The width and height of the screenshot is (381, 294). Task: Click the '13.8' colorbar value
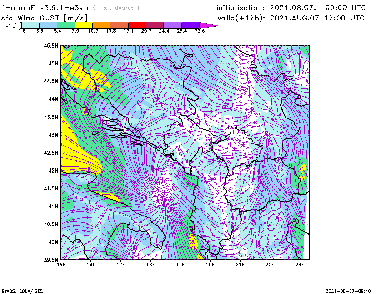pyautogui.click(x=111, y=31)
